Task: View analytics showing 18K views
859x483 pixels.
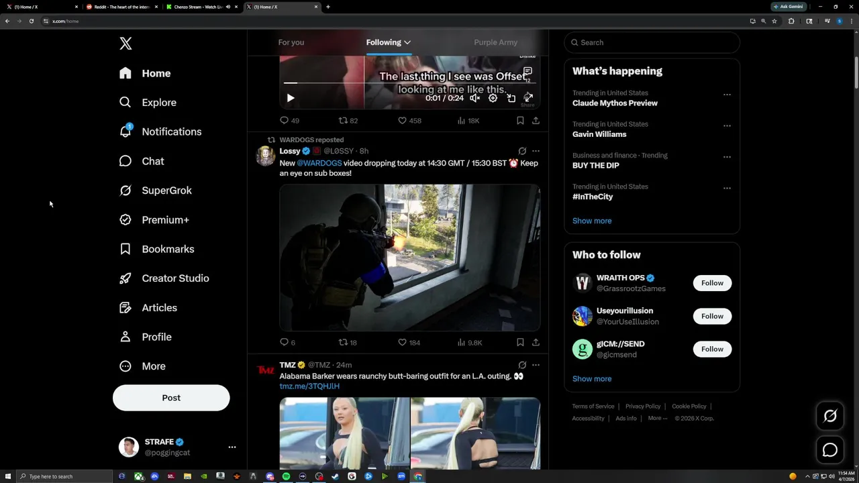Action: click(468, 121)
